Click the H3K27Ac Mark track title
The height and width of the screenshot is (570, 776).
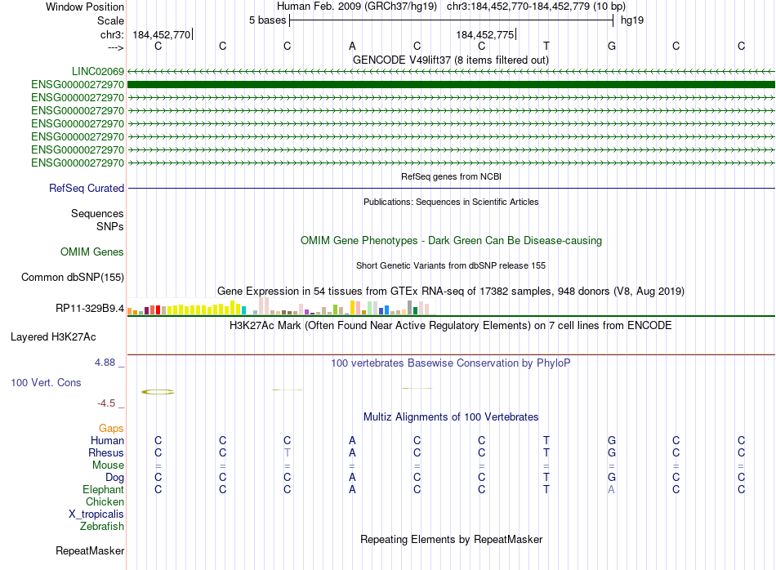click(x=451, y=326)
